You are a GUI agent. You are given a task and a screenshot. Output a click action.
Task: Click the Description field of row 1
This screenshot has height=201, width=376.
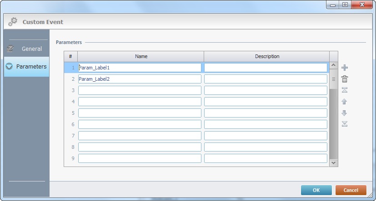(266, 68)
